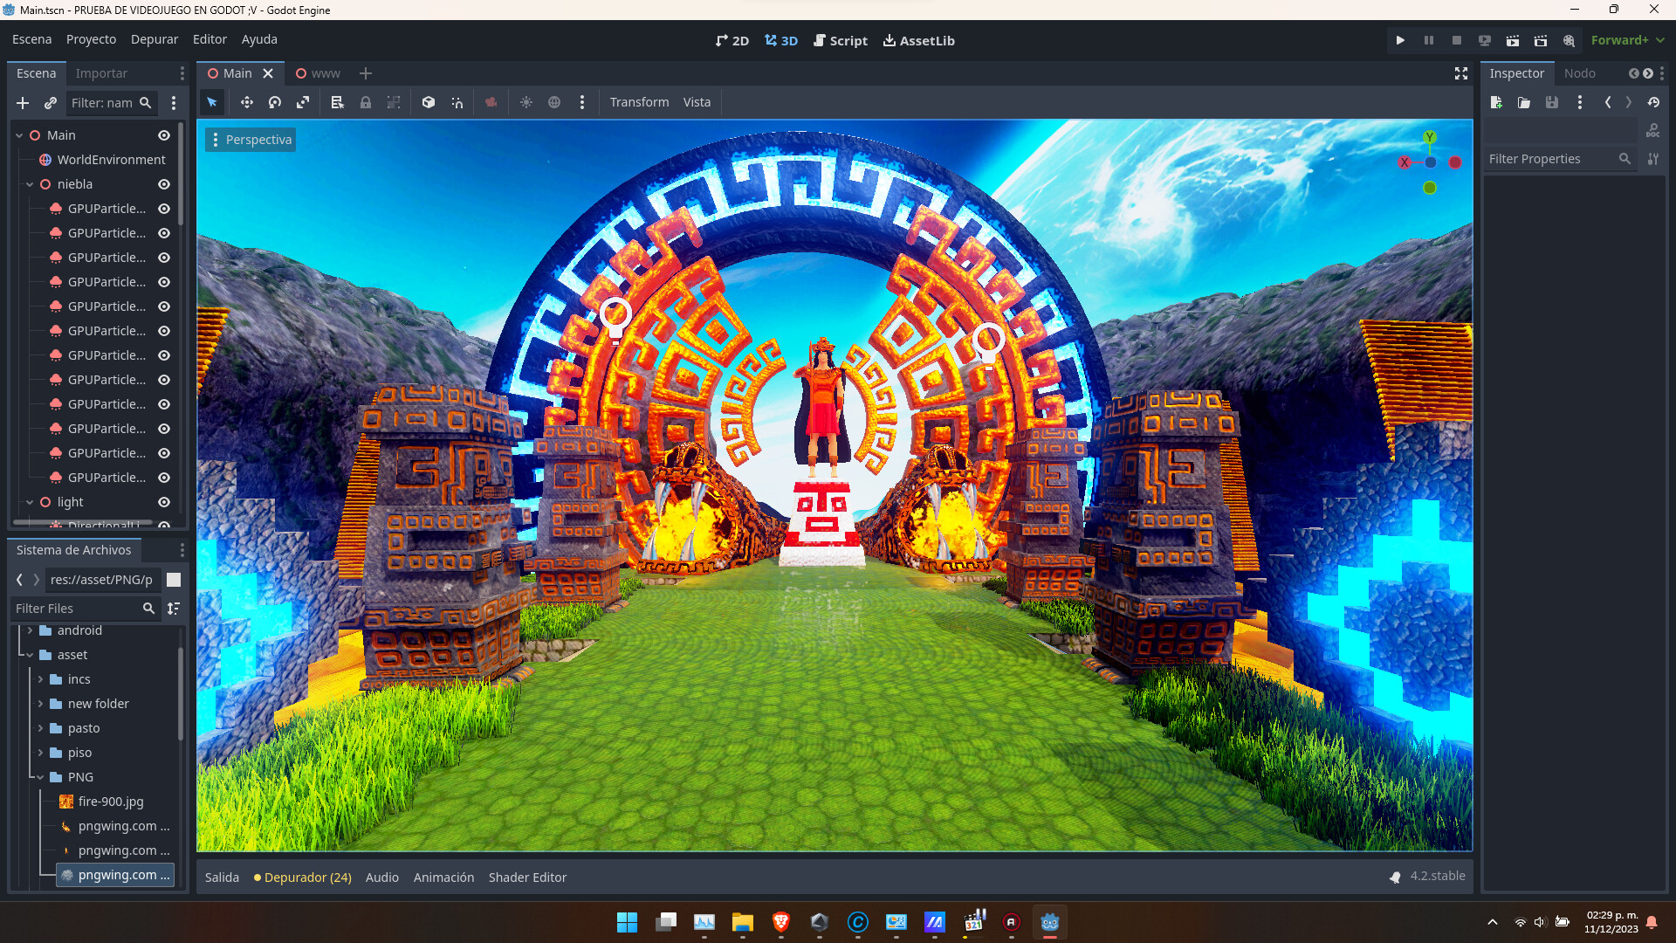Click the save current resource icon in Inspector
This screenshot has height=943, width=1676.
(x=1551, y=102)
